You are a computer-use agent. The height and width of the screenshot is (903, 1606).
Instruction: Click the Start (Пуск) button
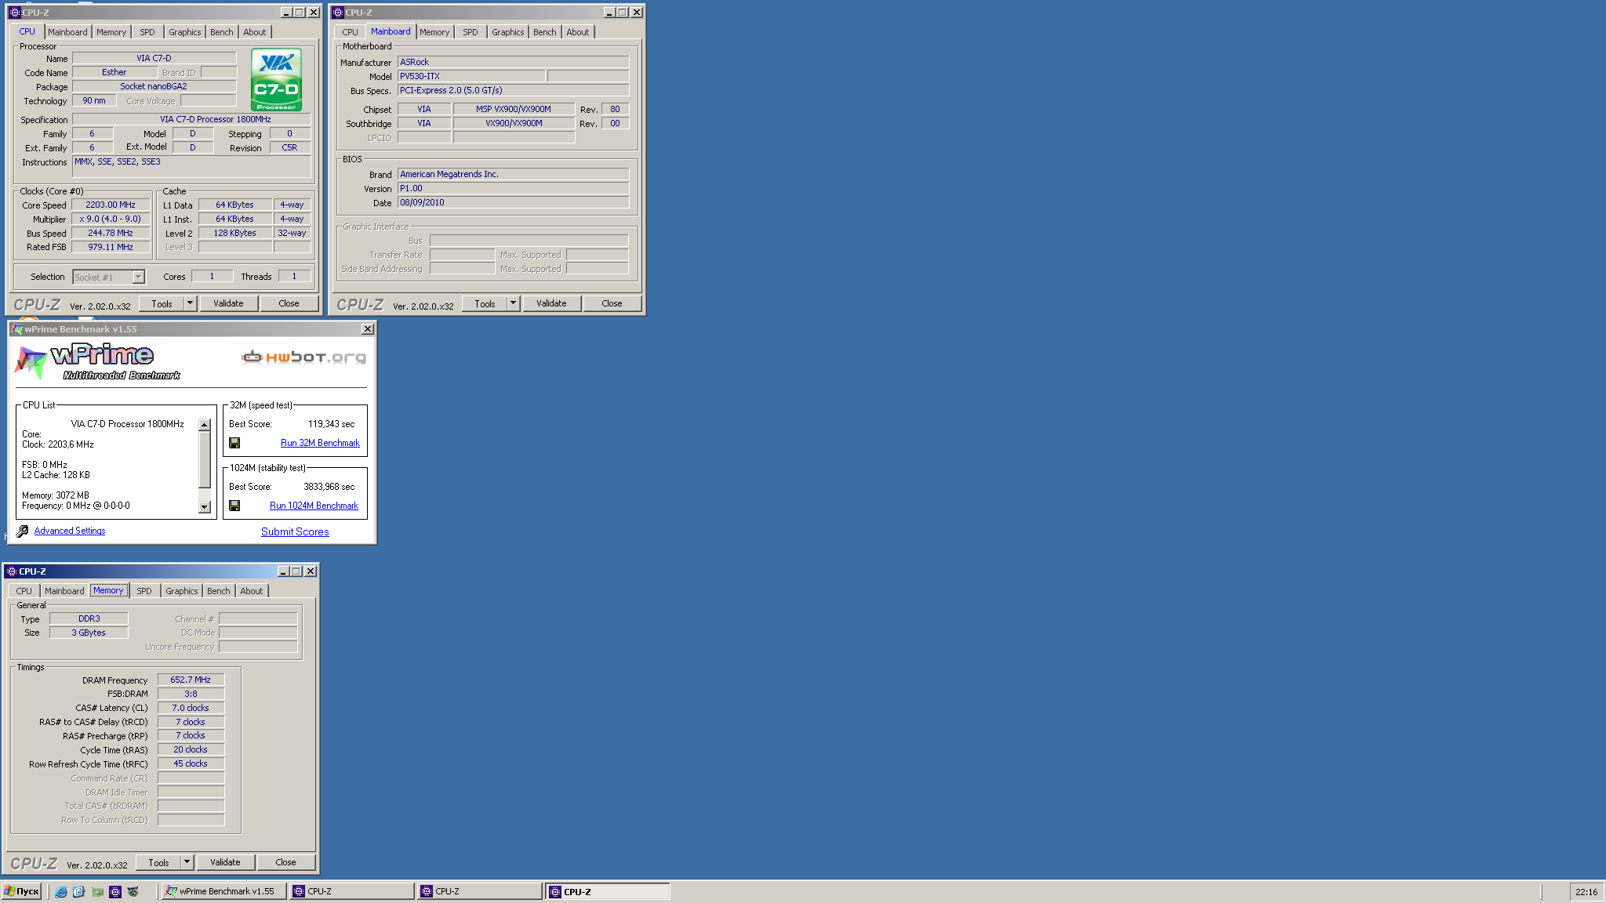coord(21,891)
